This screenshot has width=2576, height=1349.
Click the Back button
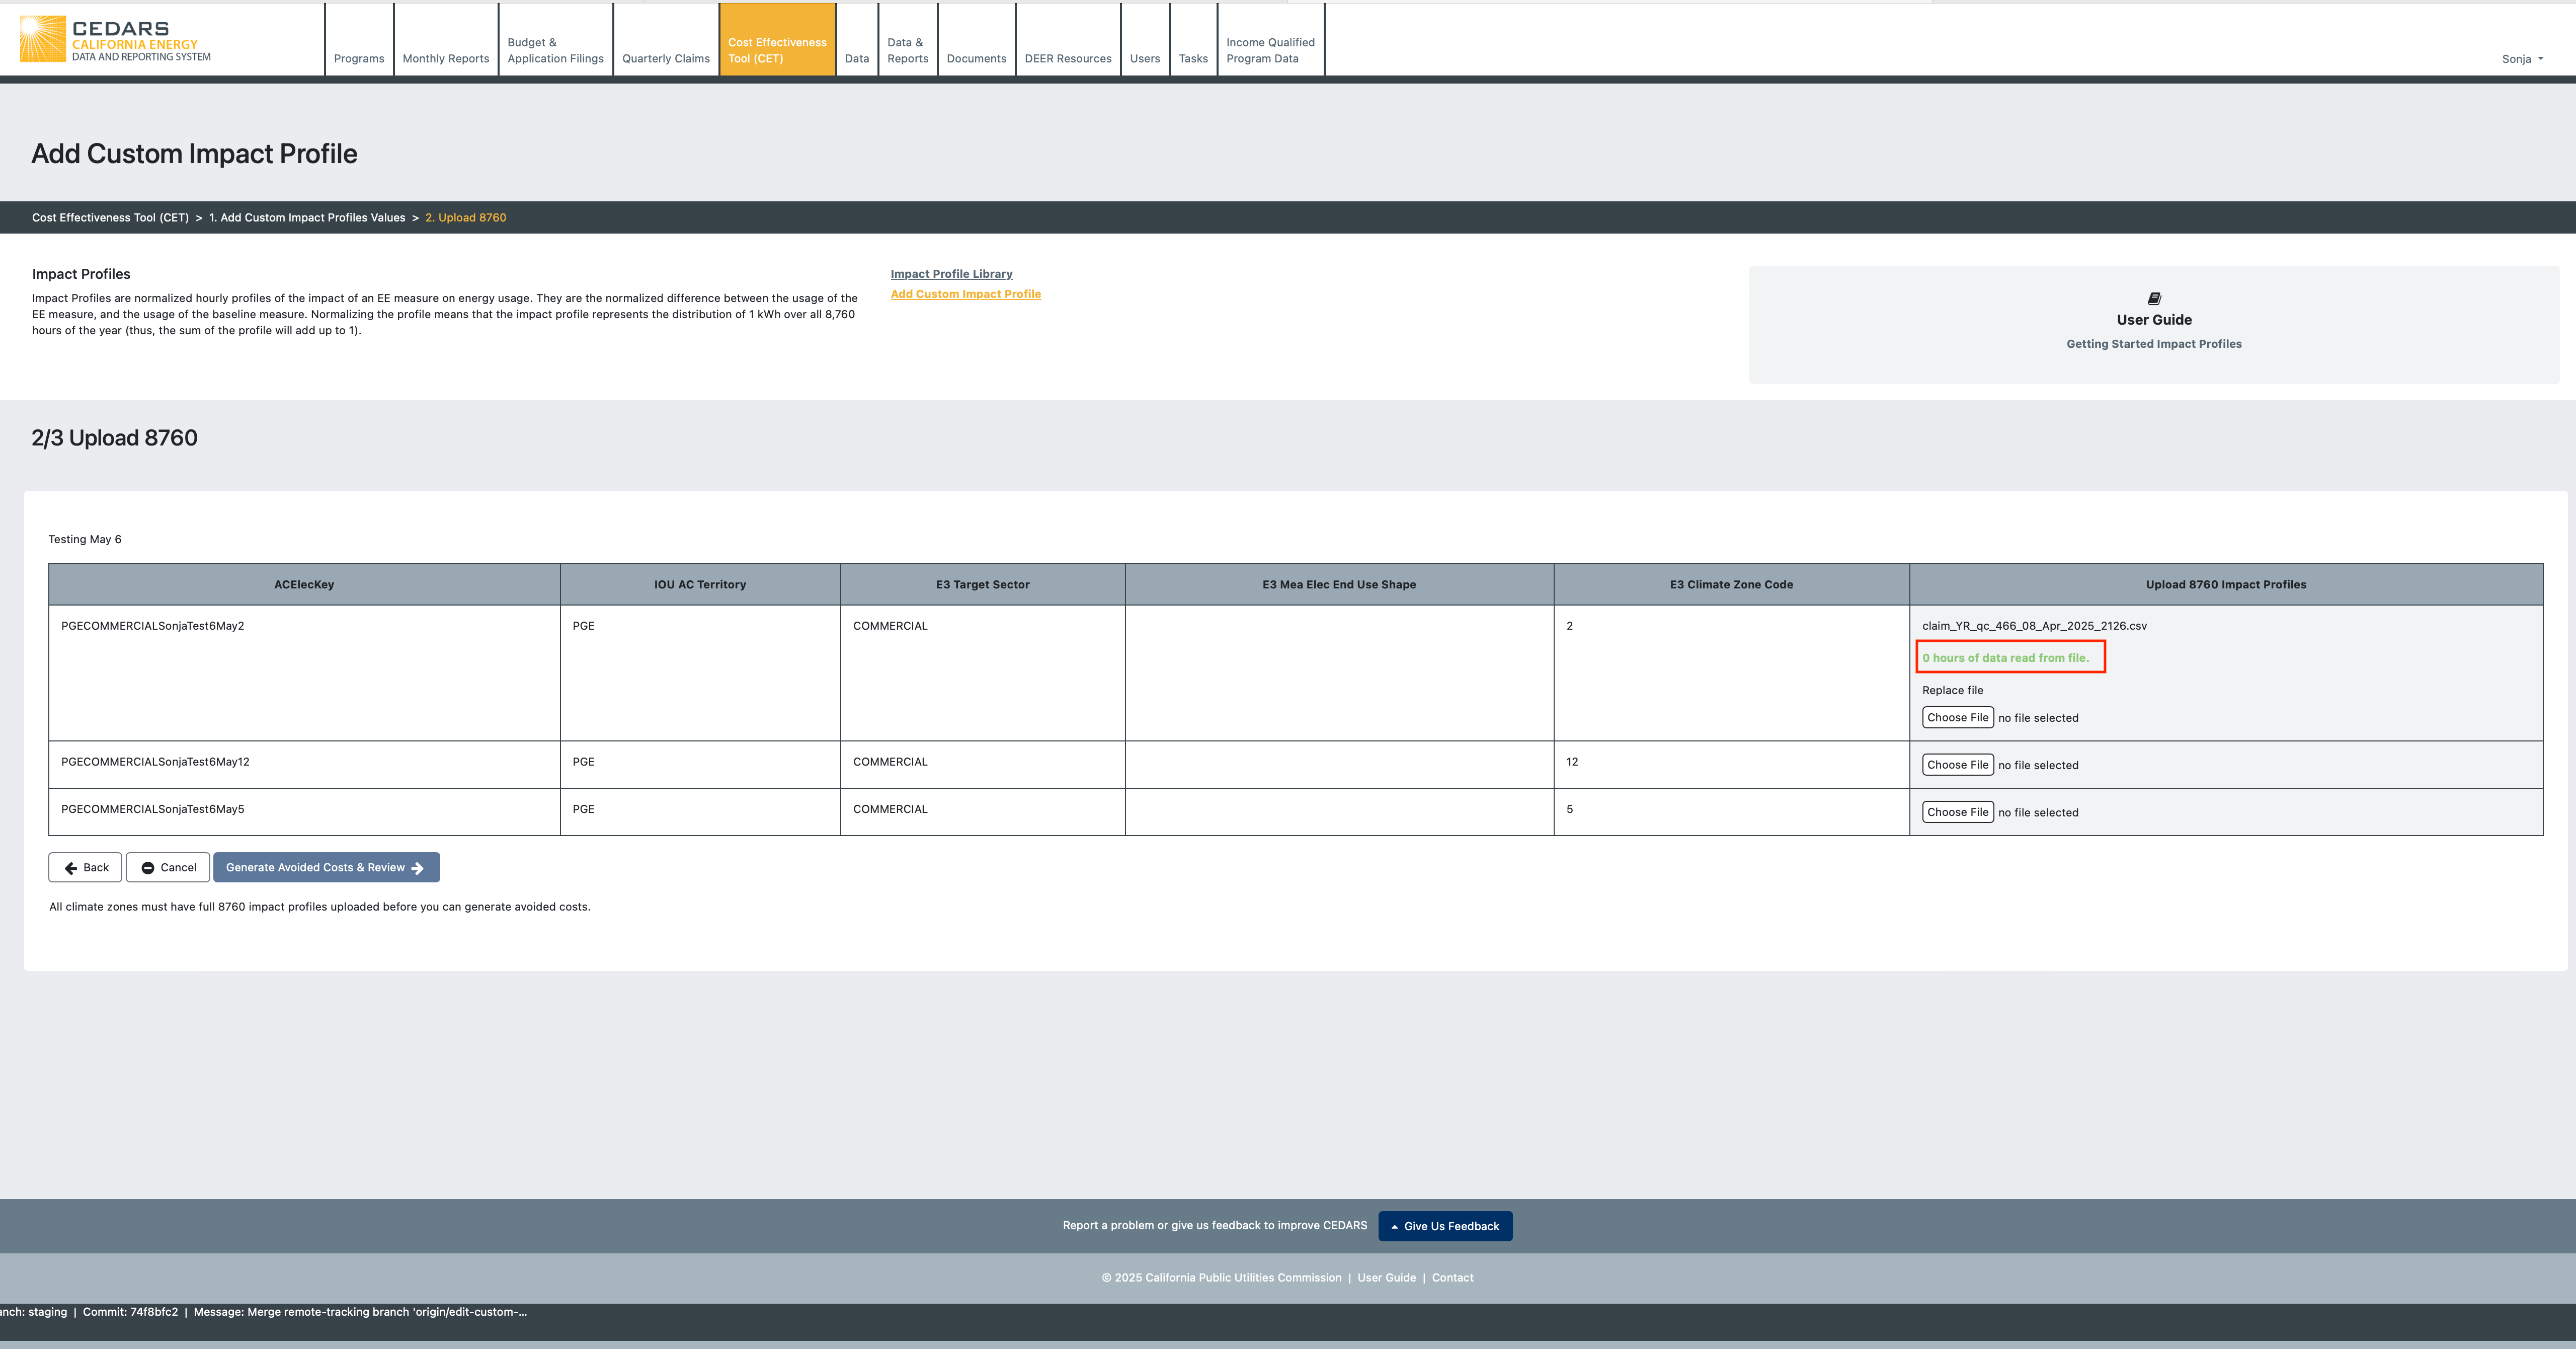point(85,868)
